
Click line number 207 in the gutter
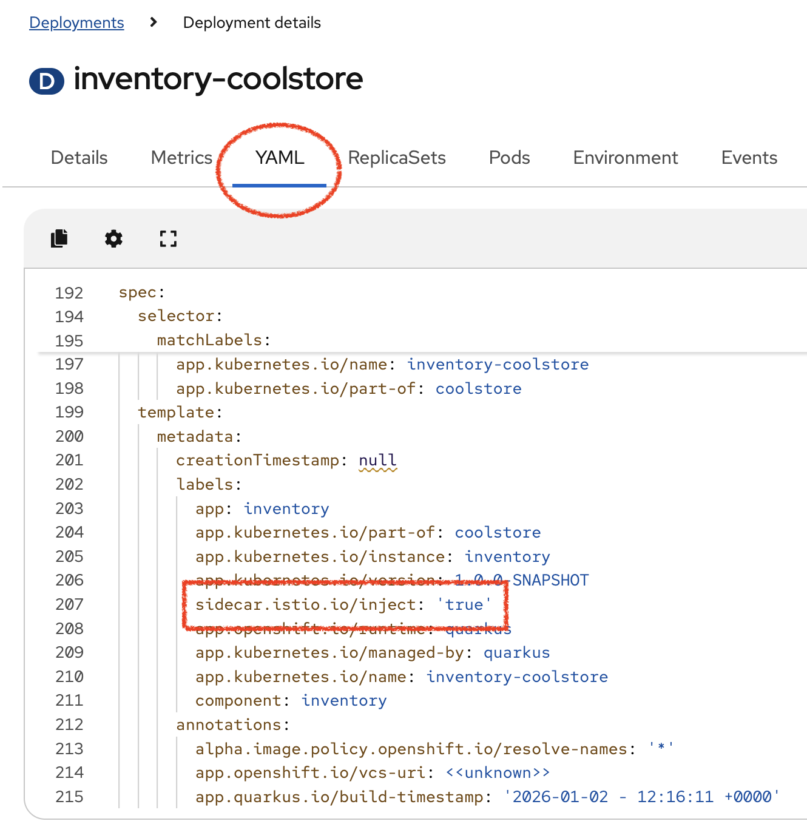click(x=69, y=604)
